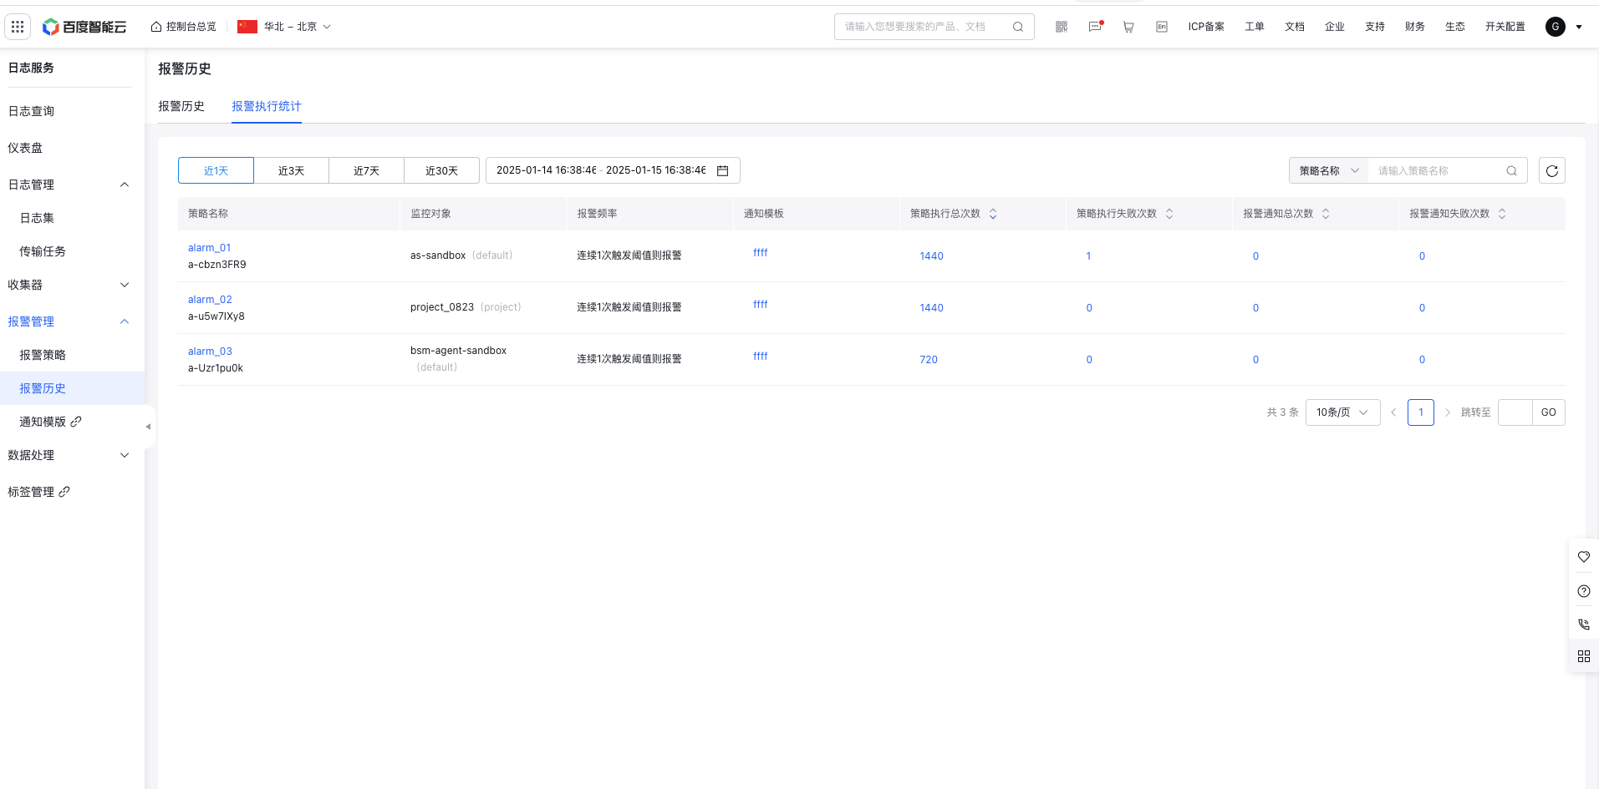The width and height of the screenshot is (1599, 789).
Task: Go to previous page arrow in pagination
Action: 1393,412
